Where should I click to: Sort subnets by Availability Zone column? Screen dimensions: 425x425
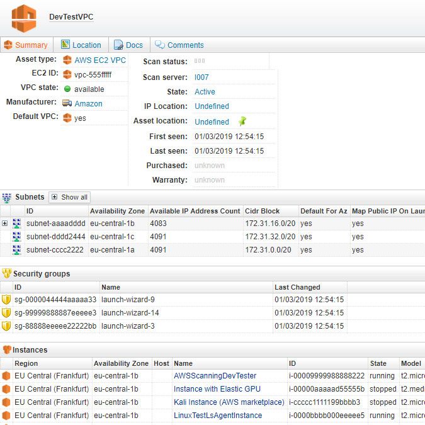click(117, 211)
